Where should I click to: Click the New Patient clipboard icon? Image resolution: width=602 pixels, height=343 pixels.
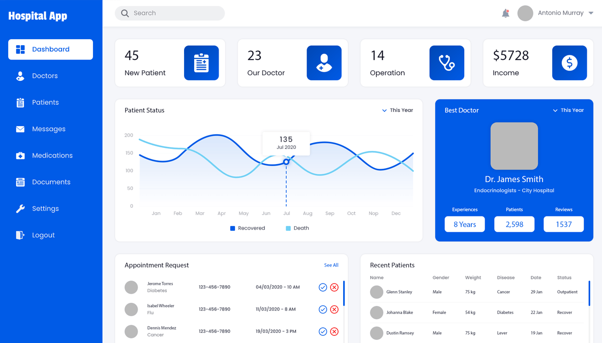point(201,63)
